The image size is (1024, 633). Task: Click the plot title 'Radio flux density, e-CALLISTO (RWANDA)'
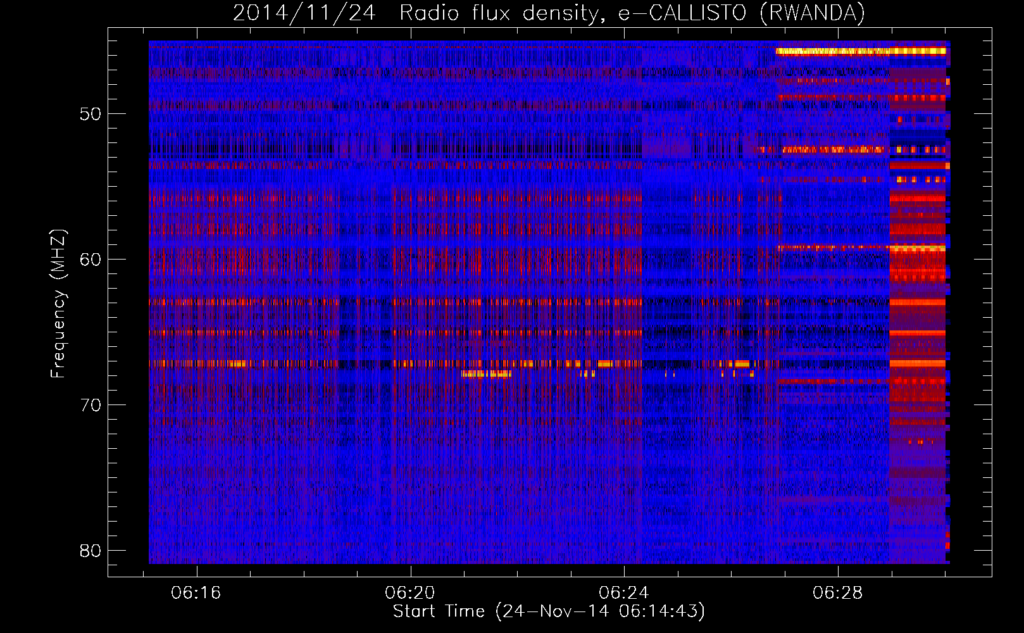[632, 13]
